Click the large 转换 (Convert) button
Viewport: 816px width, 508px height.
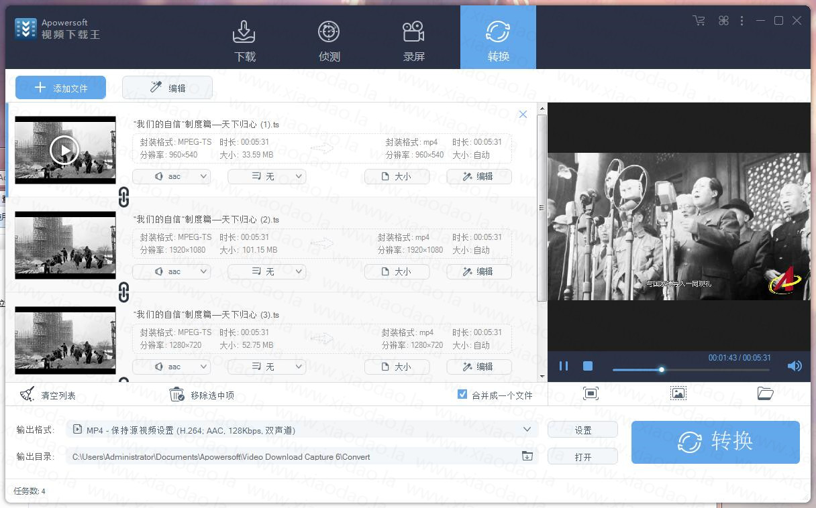715,442
